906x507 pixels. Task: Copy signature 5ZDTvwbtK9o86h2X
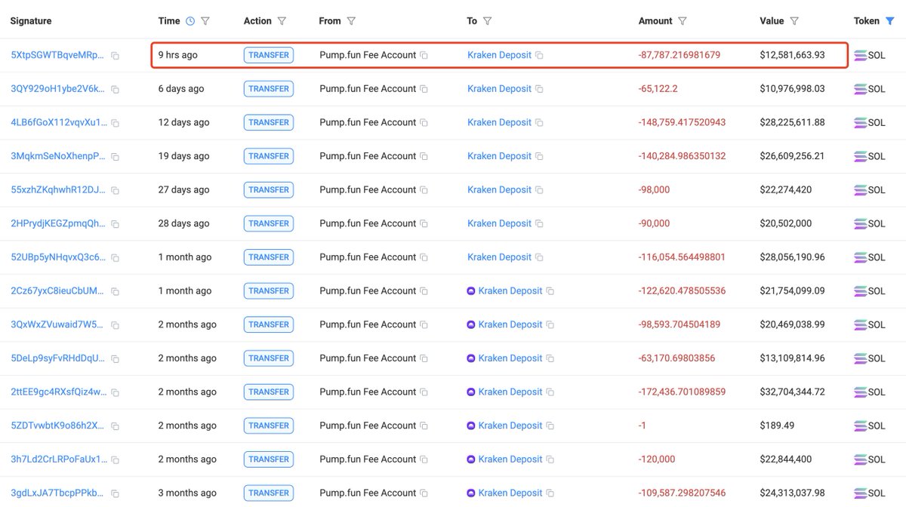(116, 426)
